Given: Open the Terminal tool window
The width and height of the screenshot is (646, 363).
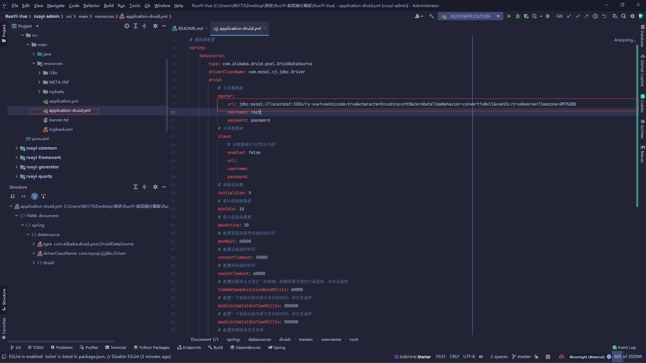Looking at the screenshot, I should pos(115,347).
